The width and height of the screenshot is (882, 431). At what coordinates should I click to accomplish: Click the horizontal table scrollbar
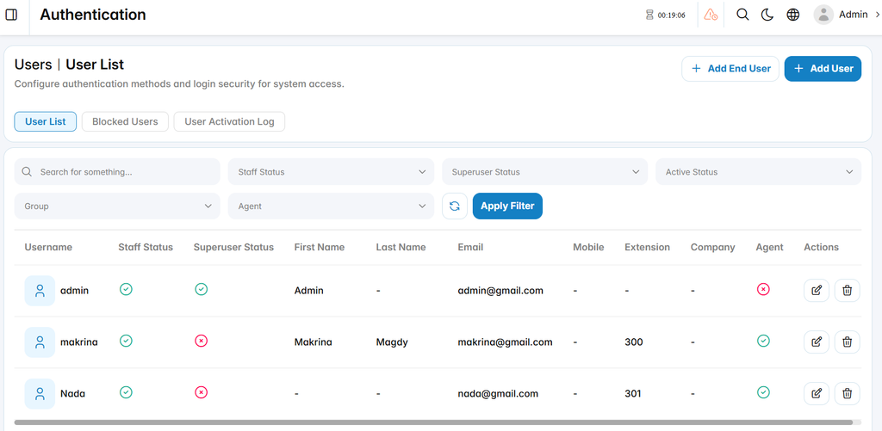click(433, 422)
